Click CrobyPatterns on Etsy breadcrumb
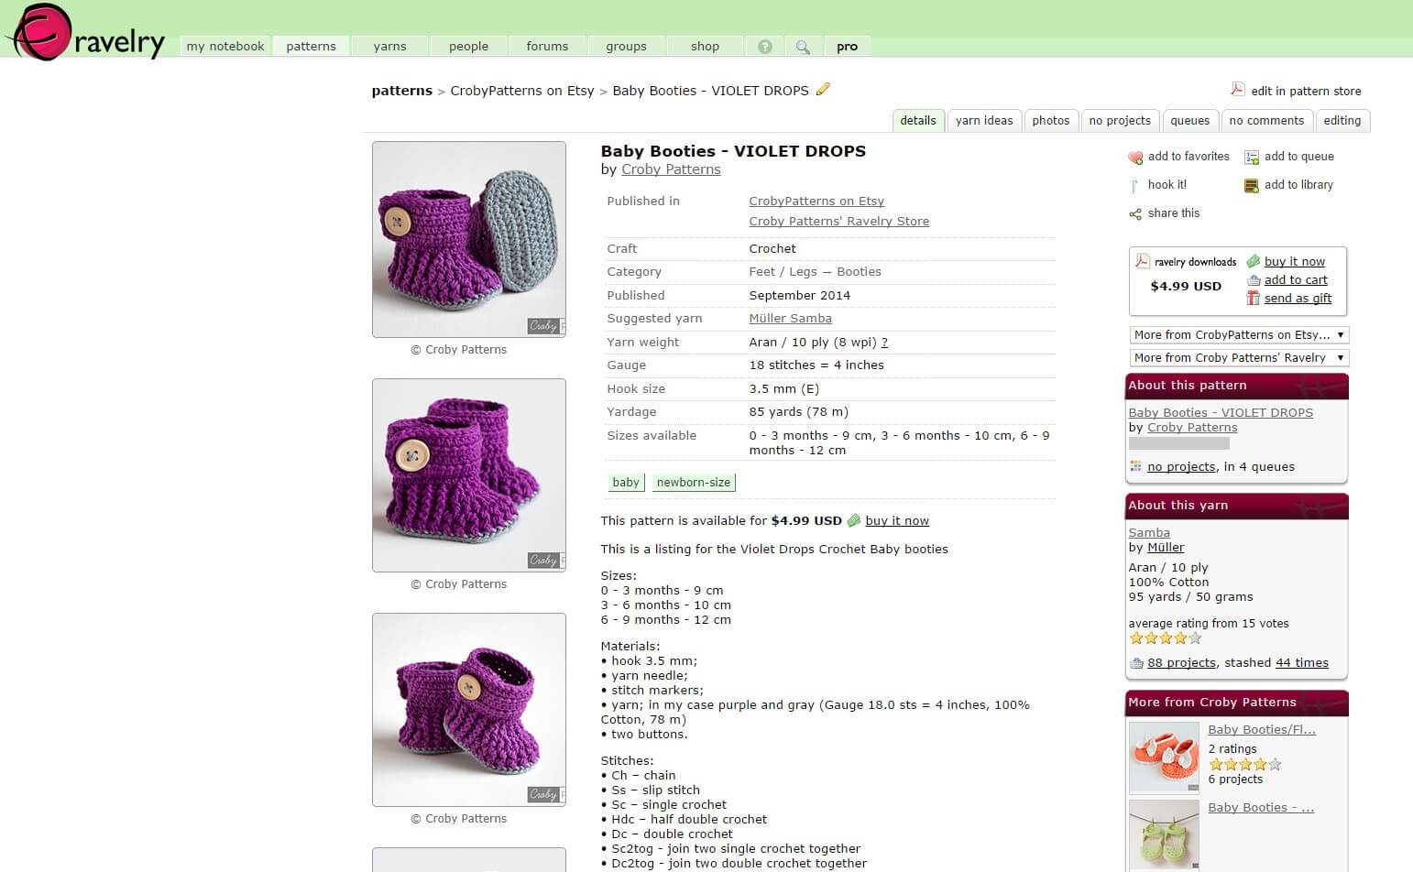The height and width of the screenshot is (872, 1413). tap(522, 91)
